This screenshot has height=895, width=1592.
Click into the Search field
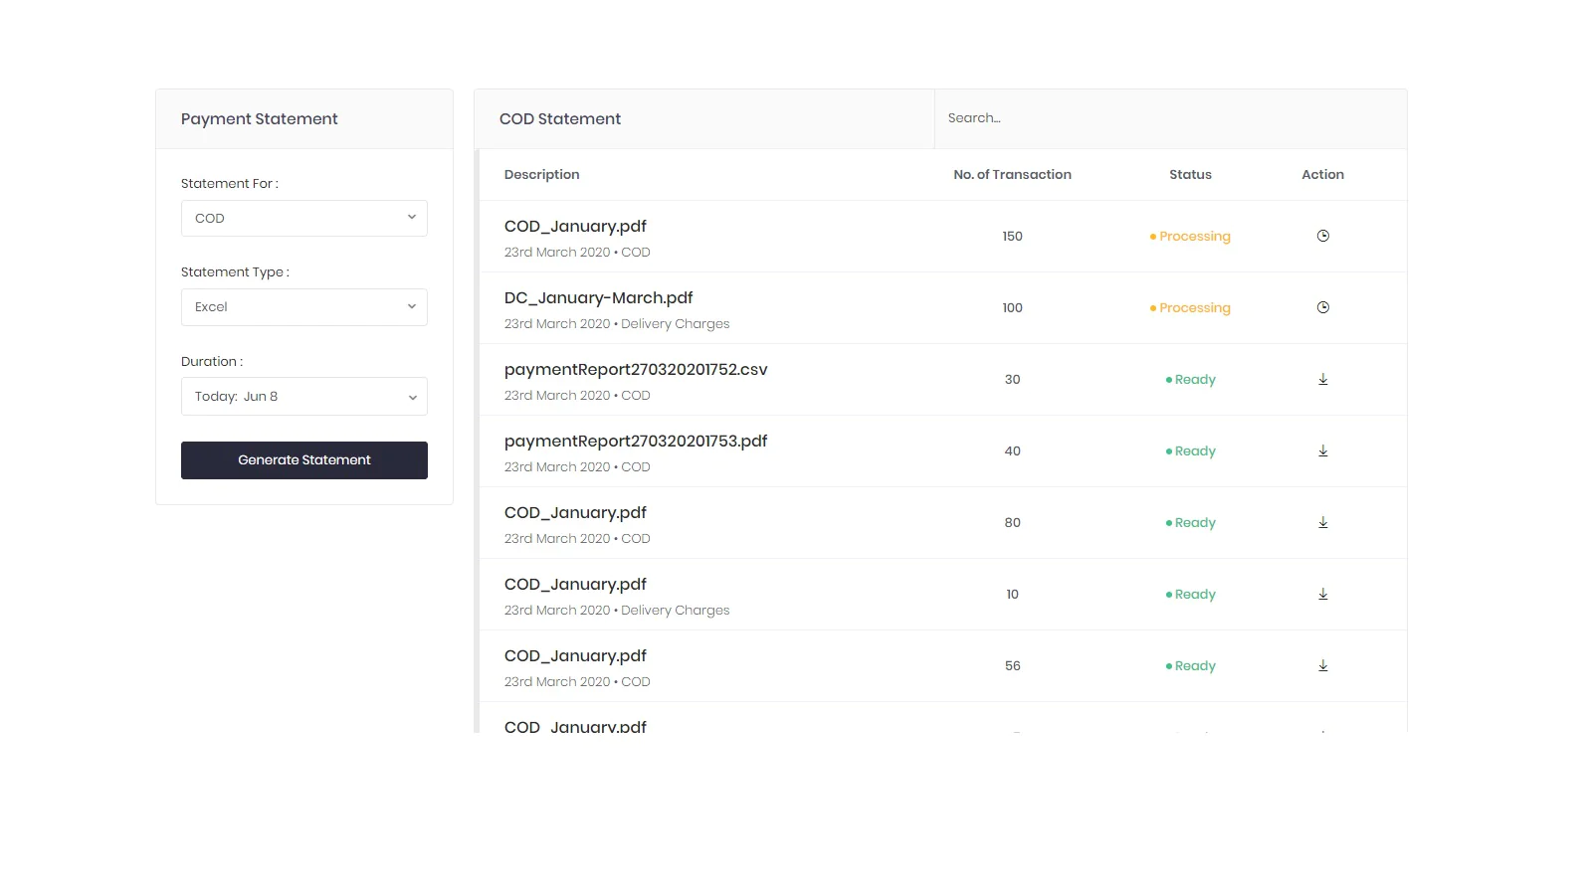(x=1169, y=118)
